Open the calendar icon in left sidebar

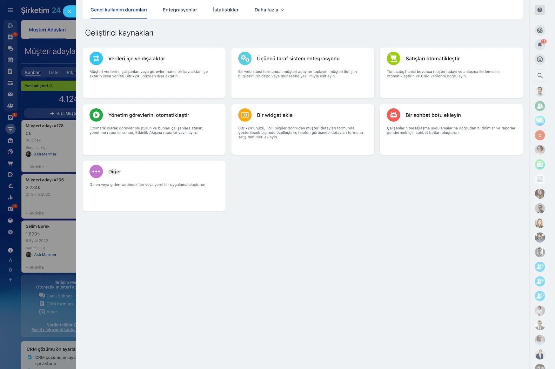click(10, 60)
